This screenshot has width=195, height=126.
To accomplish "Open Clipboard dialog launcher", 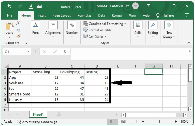I will click(x=26, y=43).
